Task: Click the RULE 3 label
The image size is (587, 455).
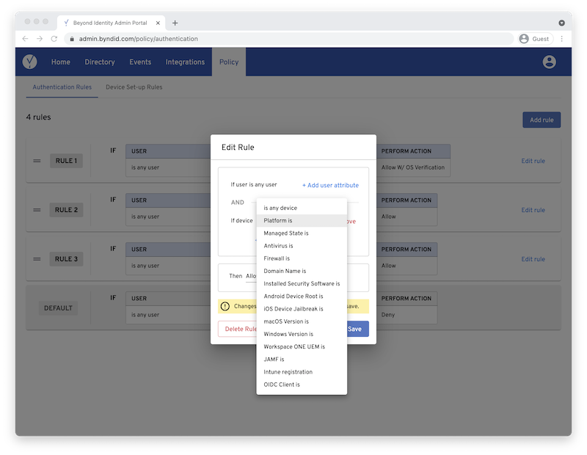Action: pos(66,259)
